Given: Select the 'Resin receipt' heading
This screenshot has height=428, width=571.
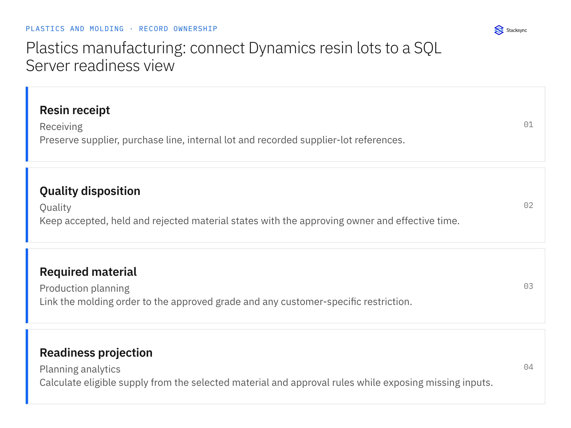Looking at the screenshot, I should [75, 110].
